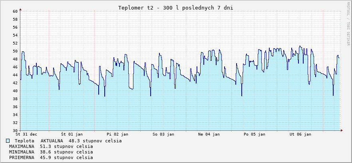
Task: Click the Ut 06 jan date label
Action: click(300, 134)
